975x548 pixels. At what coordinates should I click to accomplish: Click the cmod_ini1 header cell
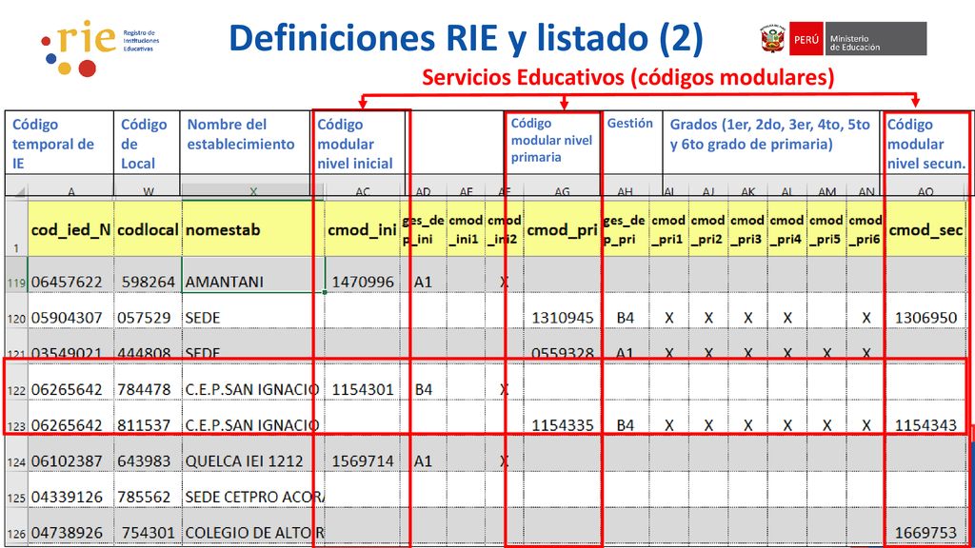(467, 229)
